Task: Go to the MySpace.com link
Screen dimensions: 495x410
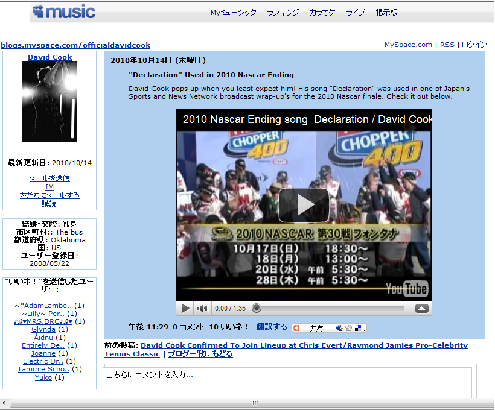Action: point(408,45)
